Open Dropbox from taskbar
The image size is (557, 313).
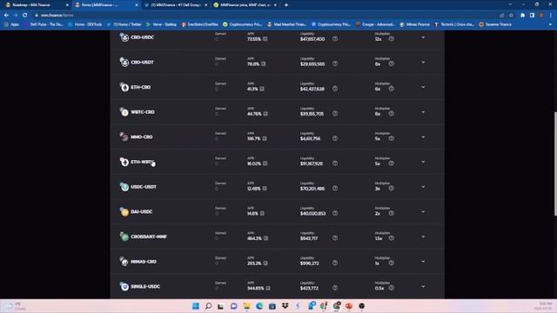[285, 306]
